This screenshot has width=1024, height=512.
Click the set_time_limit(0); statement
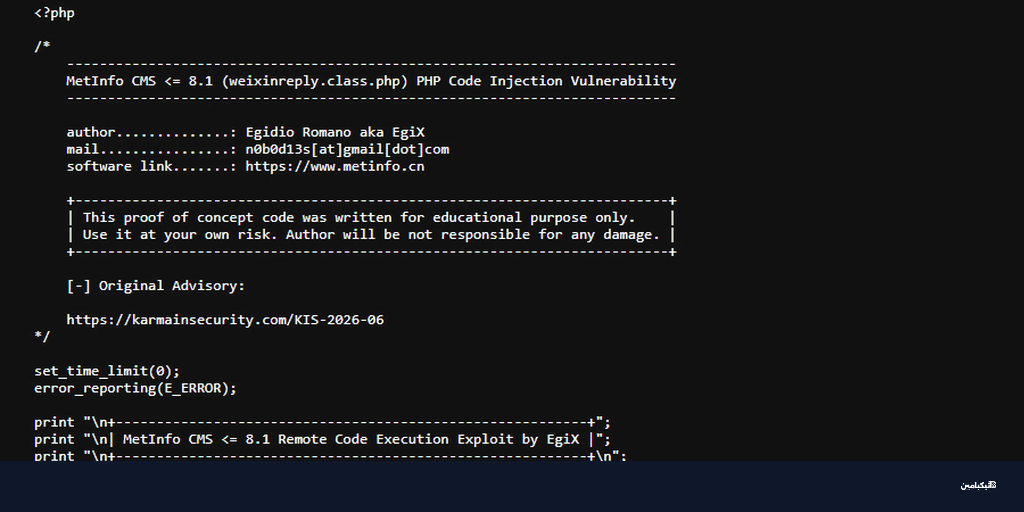107,371
